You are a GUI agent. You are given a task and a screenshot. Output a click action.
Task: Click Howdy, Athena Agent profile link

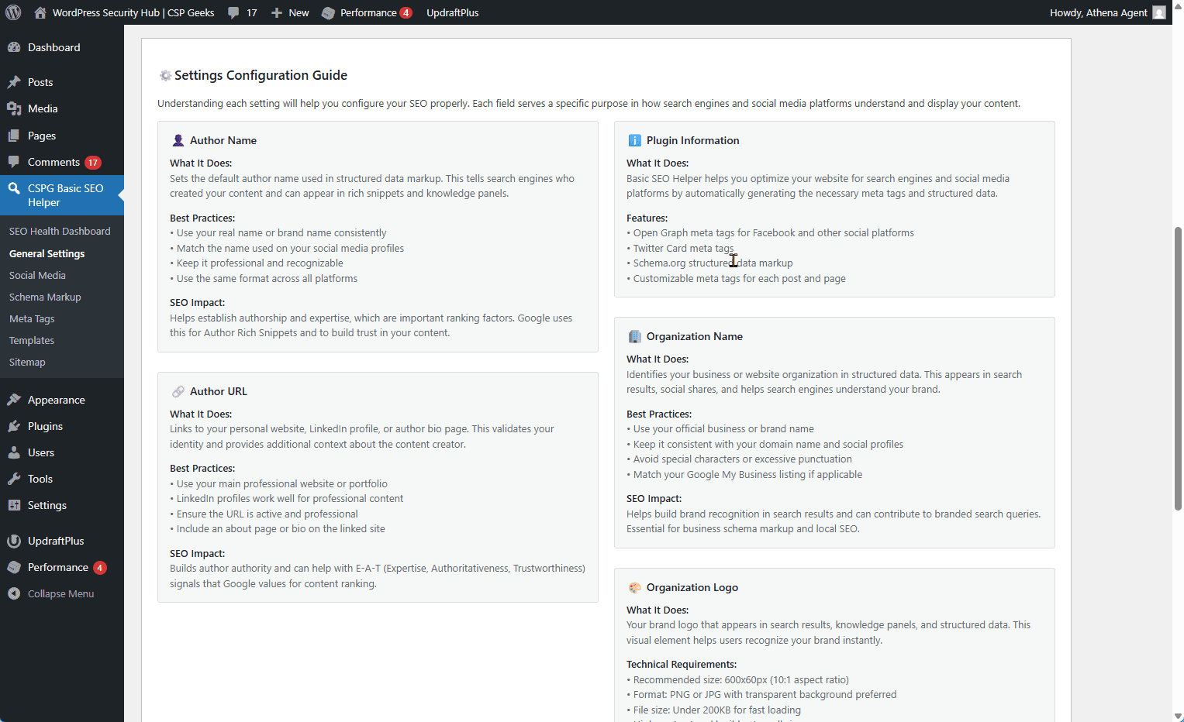tap(1098, 12)
